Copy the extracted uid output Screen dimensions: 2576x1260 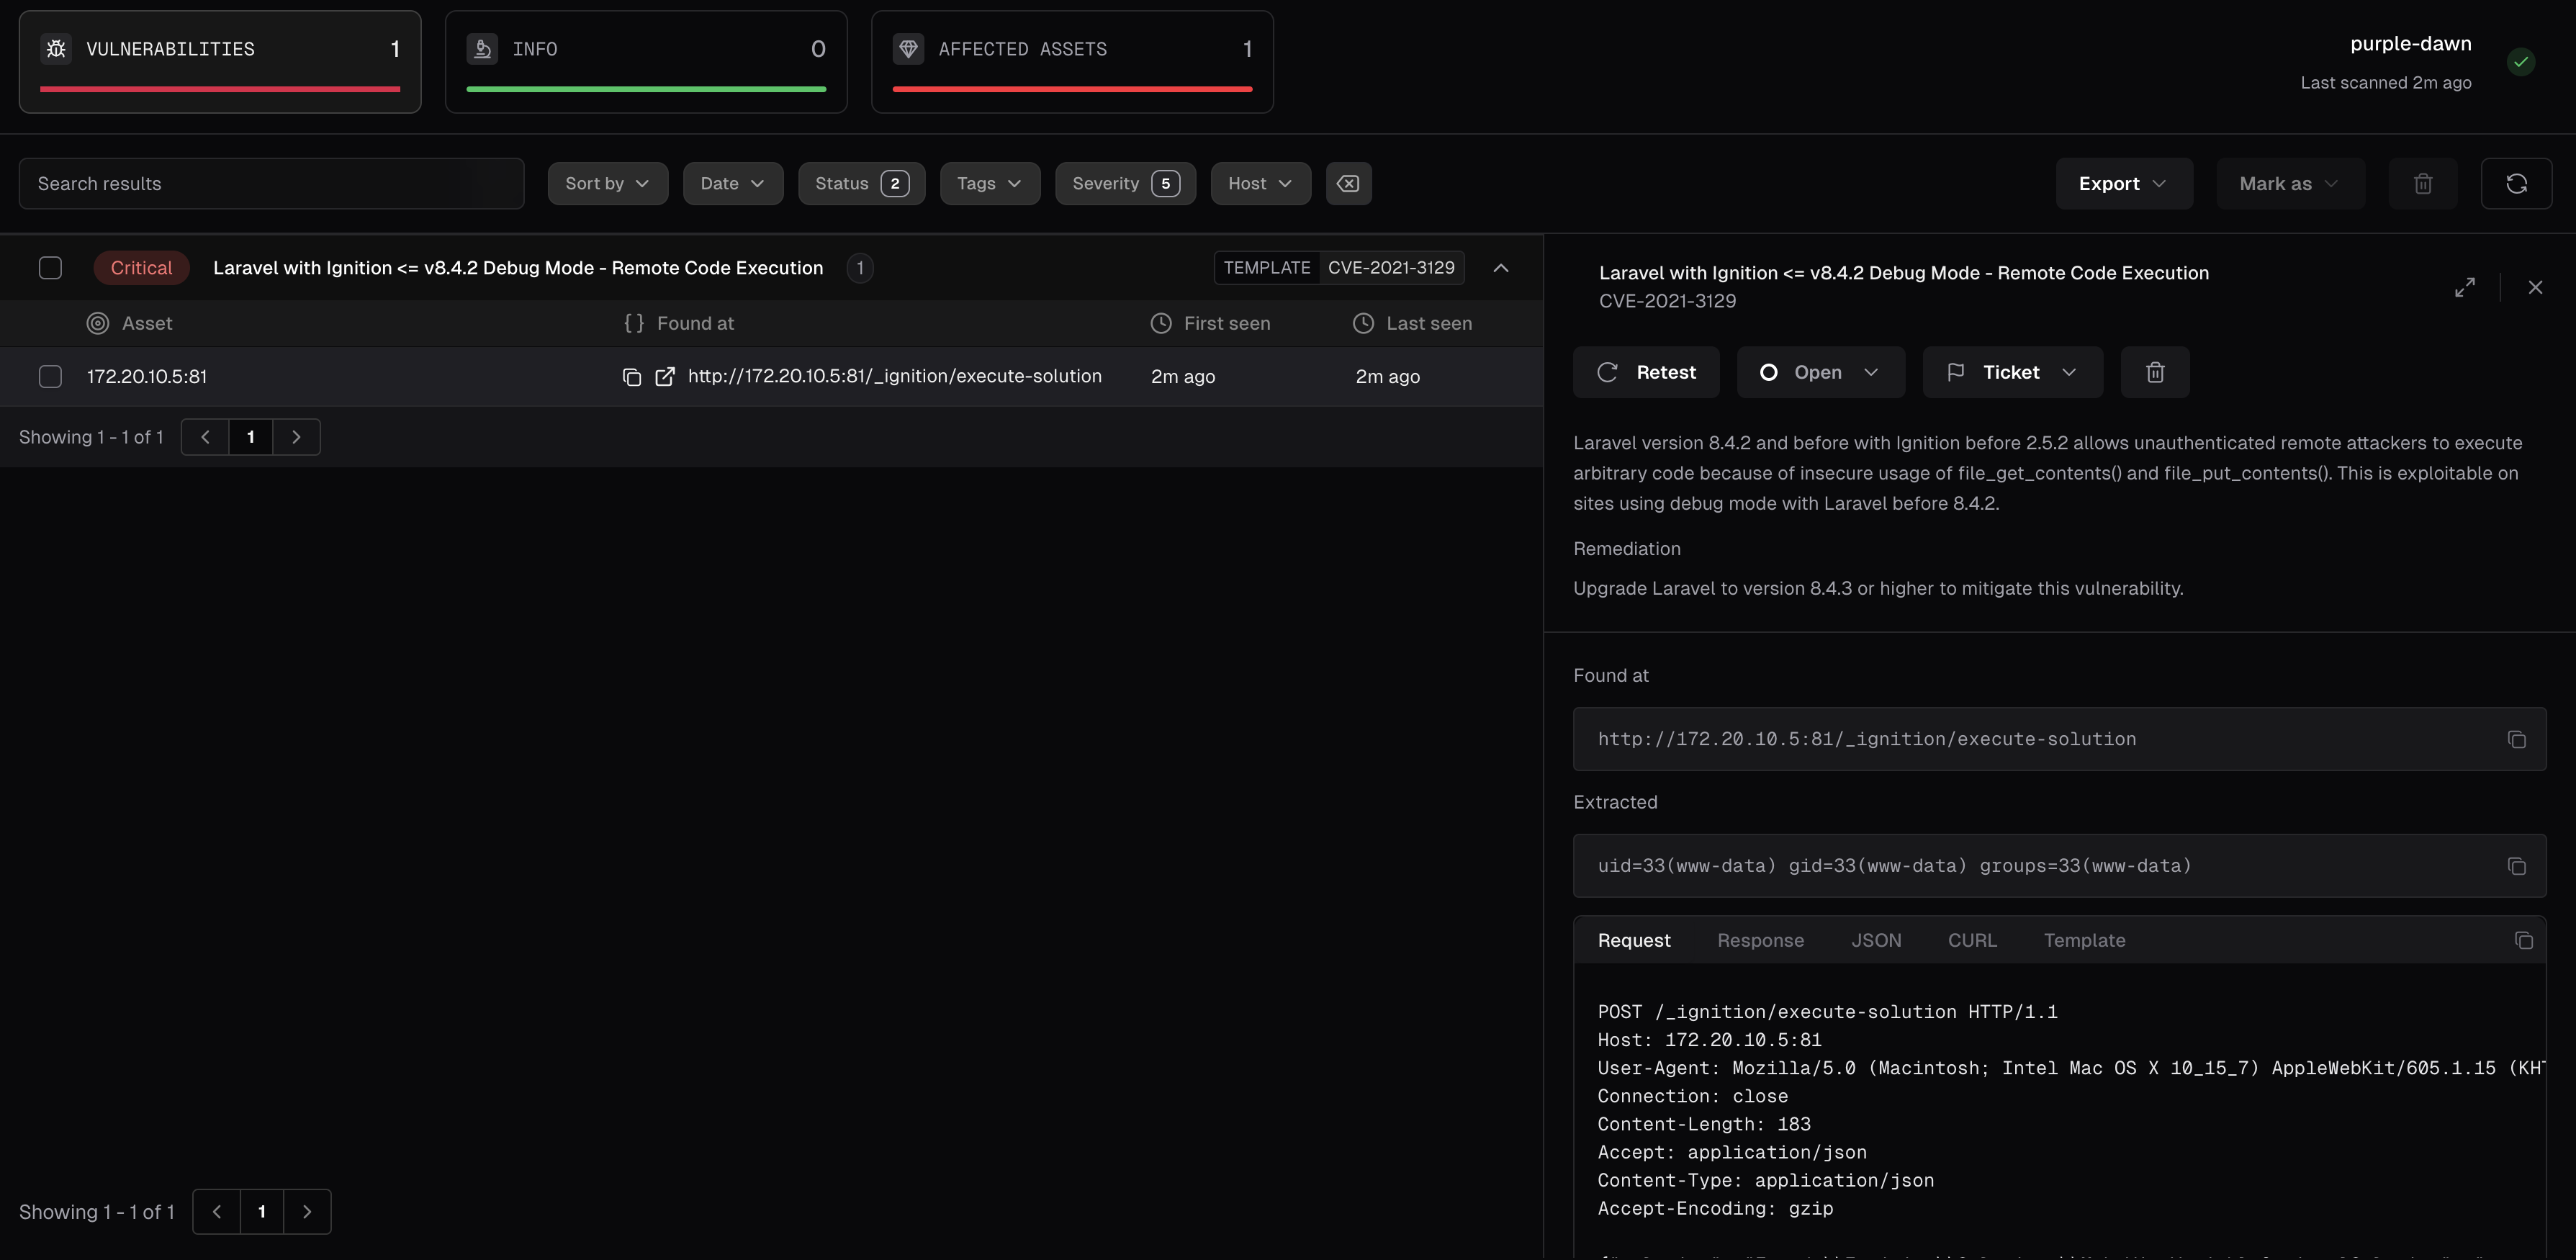2516,867
